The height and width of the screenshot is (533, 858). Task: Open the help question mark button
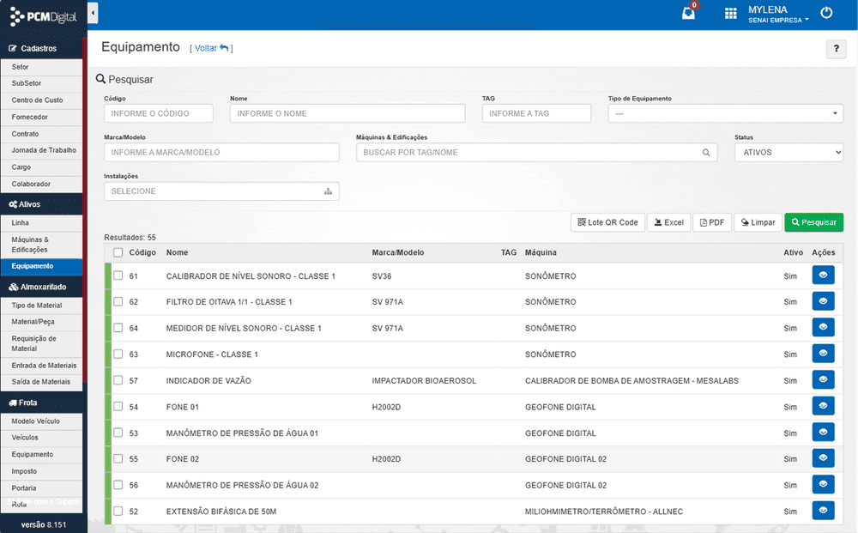(836, 49)
